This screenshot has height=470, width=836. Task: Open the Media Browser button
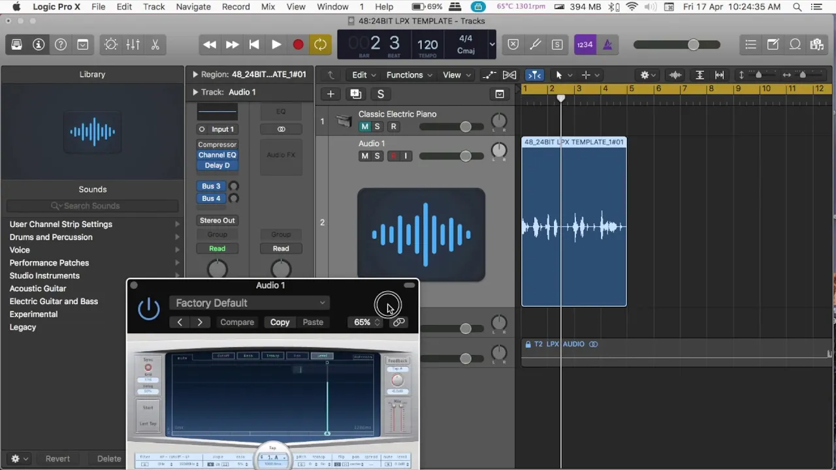(x=817, y=44)
